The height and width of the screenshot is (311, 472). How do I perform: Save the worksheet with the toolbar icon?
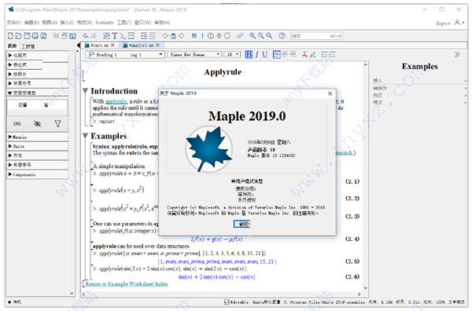(27, 36)
